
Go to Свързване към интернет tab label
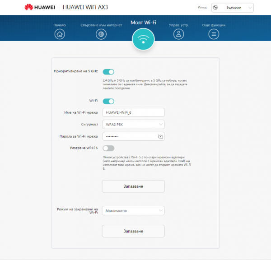tap(101, 25)
